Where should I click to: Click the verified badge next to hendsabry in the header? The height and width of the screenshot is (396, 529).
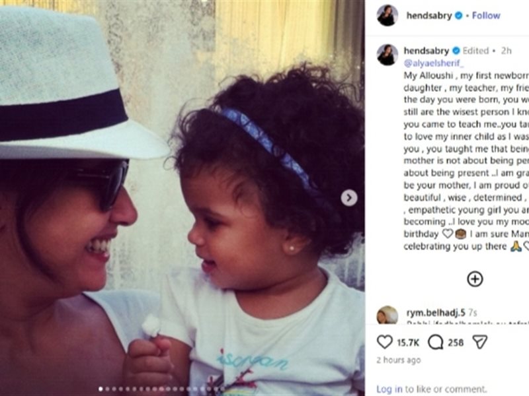458,15
